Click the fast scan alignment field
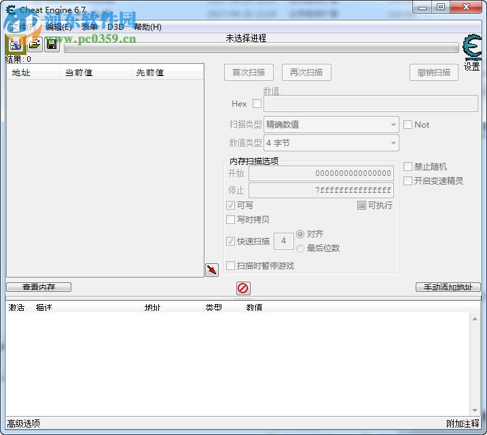 pyautogui.click(x=283, y=241)
